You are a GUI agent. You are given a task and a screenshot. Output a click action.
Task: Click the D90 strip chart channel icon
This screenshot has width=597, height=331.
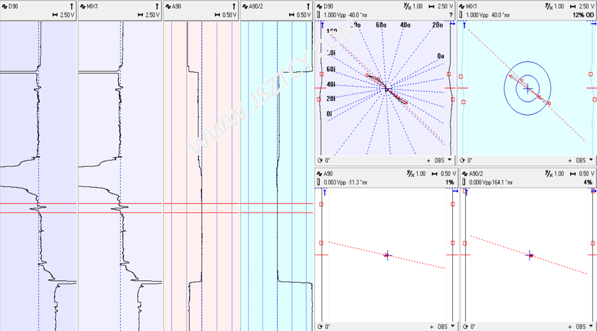coord(4,6)
